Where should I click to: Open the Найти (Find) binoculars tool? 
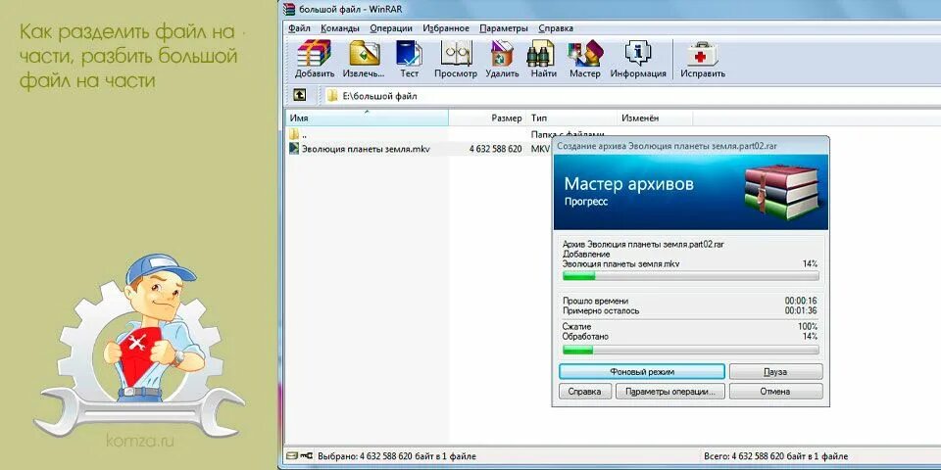click(x=543, y=59)
